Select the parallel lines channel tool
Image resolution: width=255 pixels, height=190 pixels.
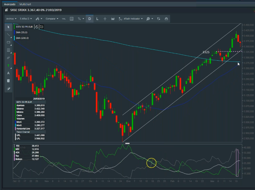pos(8,58)
